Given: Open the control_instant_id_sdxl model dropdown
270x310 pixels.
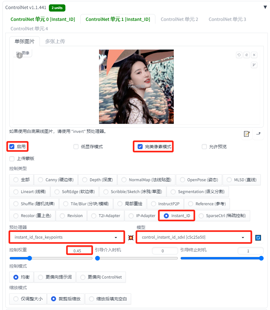Looking at the screenshot, I should (x=194, y=237).
